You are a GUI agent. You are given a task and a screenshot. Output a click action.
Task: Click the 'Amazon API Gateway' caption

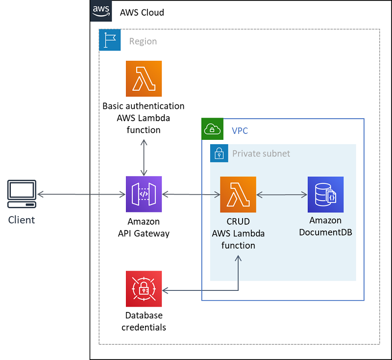144,228
